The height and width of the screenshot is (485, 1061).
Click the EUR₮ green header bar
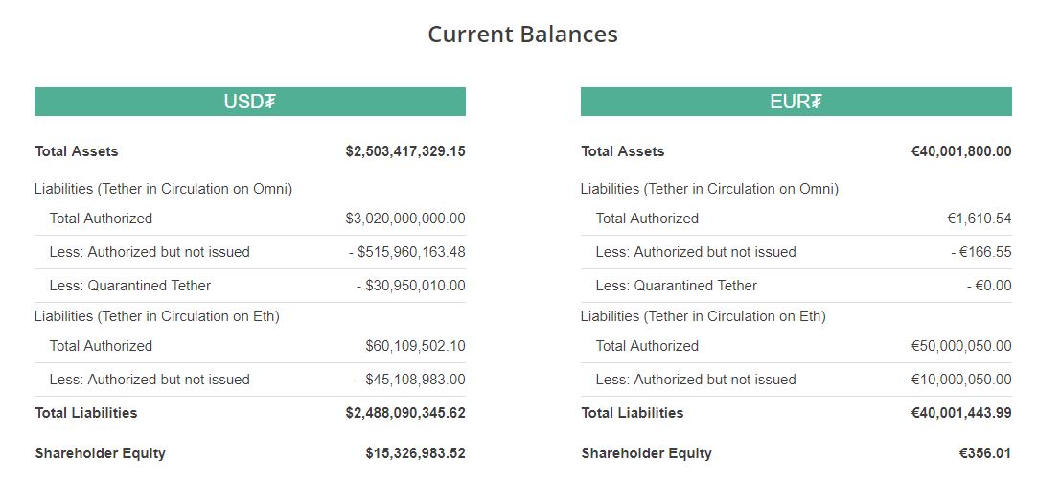point(796,102)
